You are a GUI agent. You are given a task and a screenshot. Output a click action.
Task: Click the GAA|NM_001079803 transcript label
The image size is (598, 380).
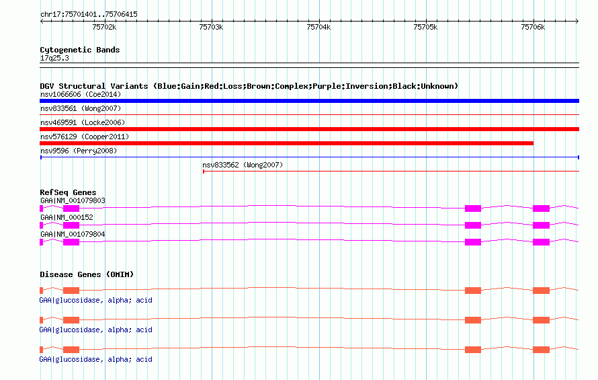click(x=73, y=200)
